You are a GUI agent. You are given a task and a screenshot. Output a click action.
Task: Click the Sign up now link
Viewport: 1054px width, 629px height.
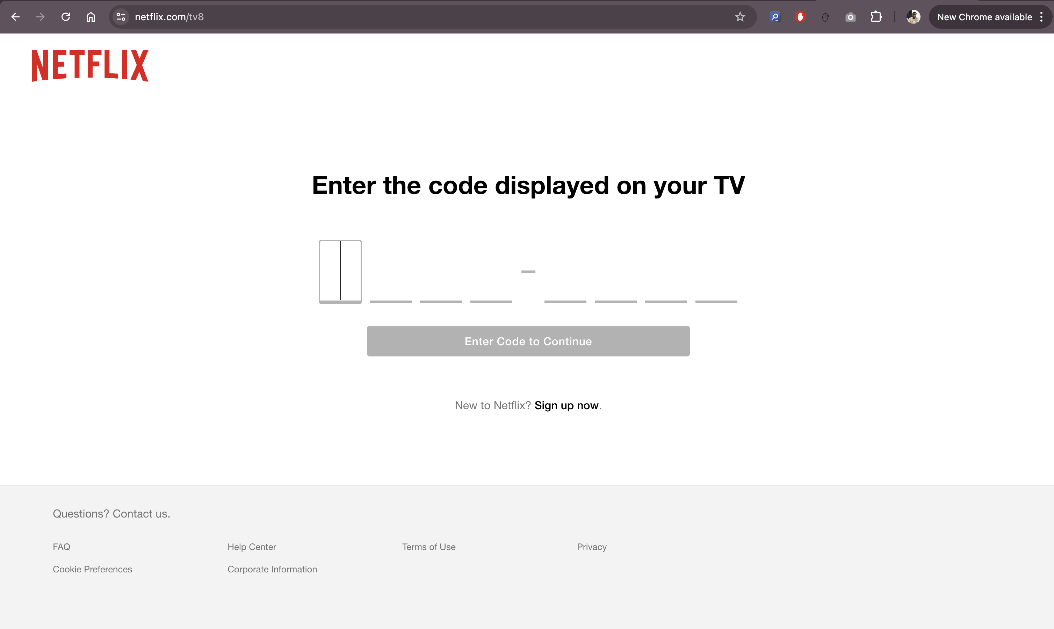pyautogui.click(x=566, y=405)
